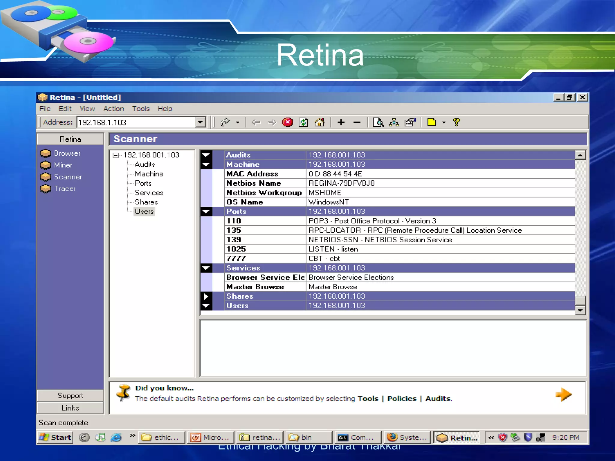Click the minus toolbar icon
615x461 pixels.
[x=357, y=122]
